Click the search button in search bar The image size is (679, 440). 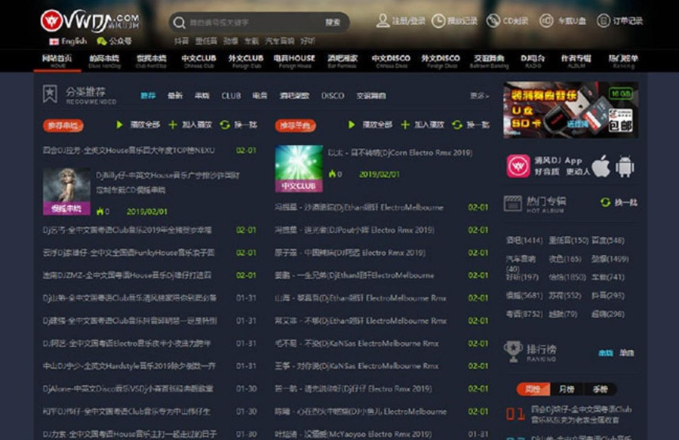[x=333, y=22]
